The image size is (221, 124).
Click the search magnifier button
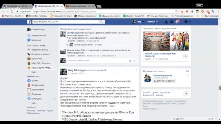102,22
